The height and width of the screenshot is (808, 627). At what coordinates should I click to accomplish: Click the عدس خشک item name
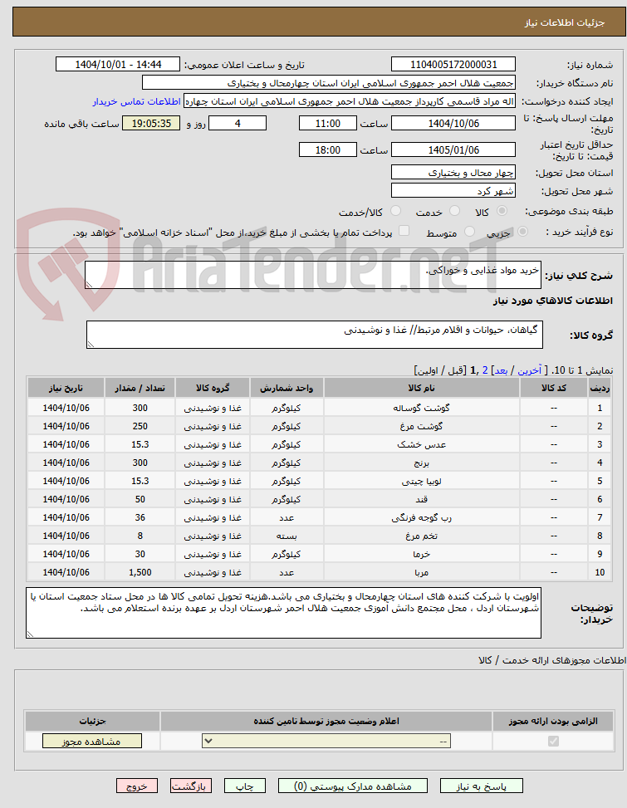(x=421, y=444)
